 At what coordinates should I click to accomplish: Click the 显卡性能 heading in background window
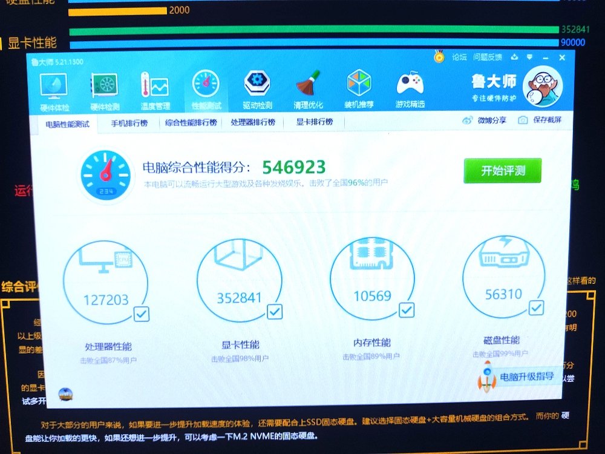pos(32,43)
